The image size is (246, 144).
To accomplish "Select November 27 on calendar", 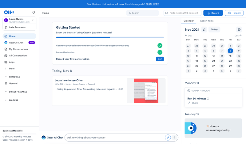I will tap(213, 66).
